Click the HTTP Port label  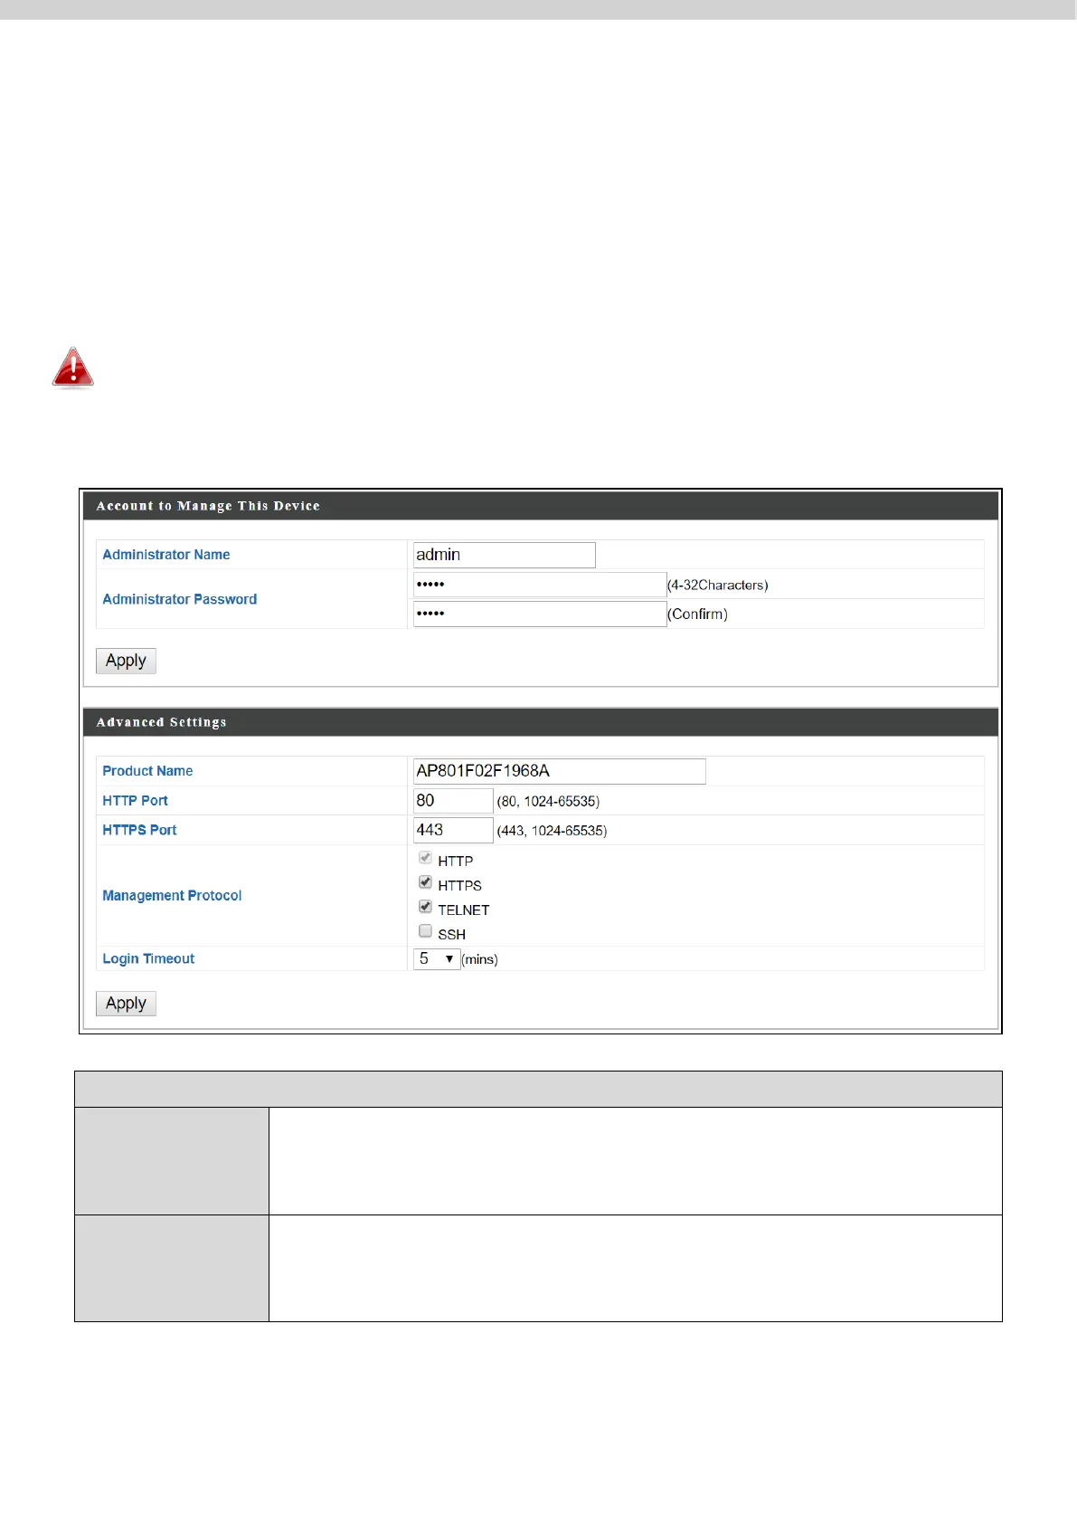pyautogui.click(x=136, y=801)
